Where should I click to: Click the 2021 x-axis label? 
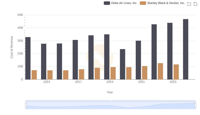tap(141, 82)
